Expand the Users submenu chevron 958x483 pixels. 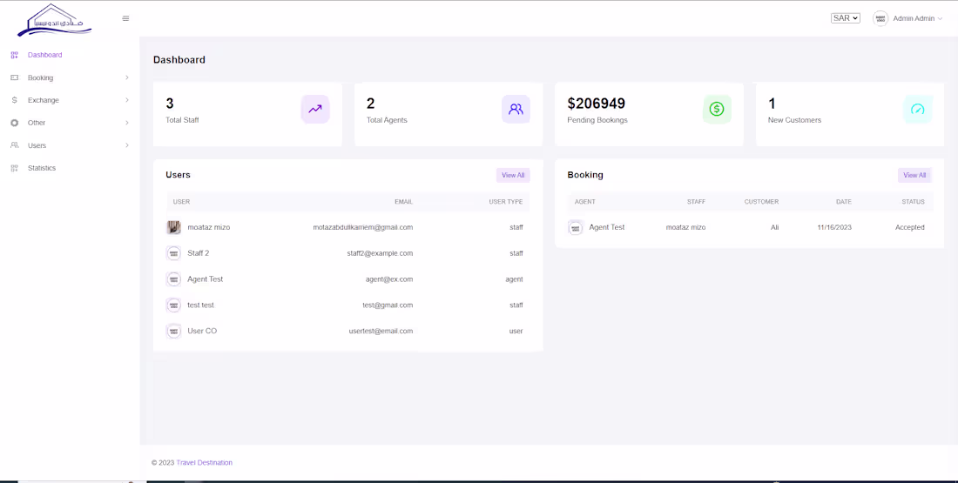(x=127, y=145)
